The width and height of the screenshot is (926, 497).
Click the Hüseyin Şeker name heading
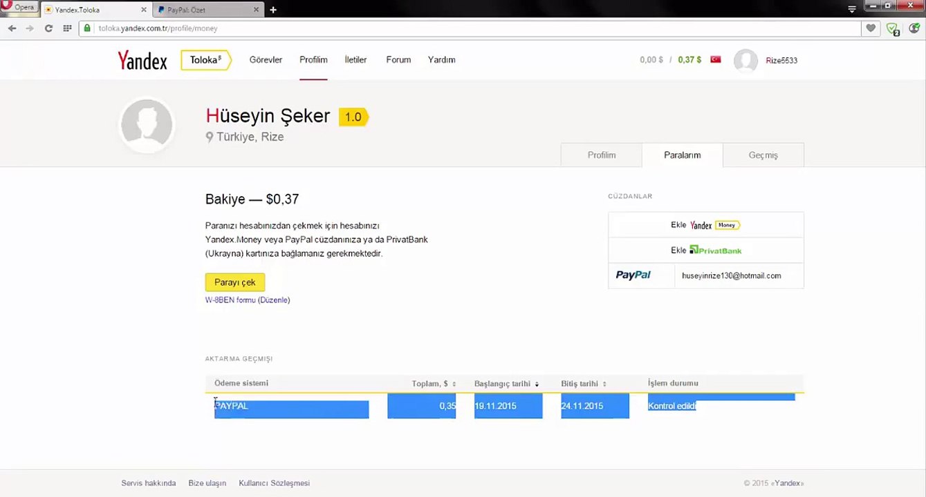[268, 116]
